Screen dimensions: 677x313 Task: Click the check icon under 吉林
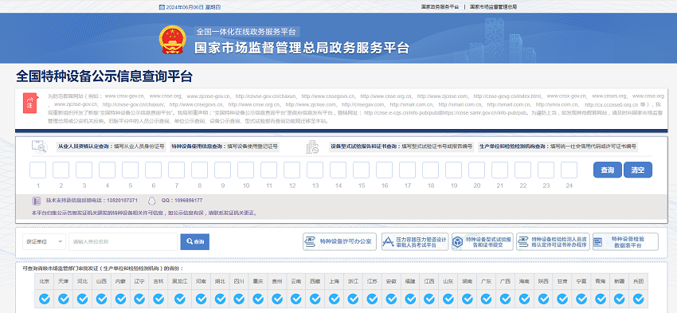158,299
